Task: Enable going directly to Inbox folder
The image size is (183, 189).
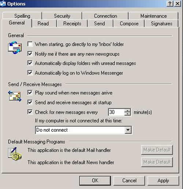Action: [x=30, y=44]
